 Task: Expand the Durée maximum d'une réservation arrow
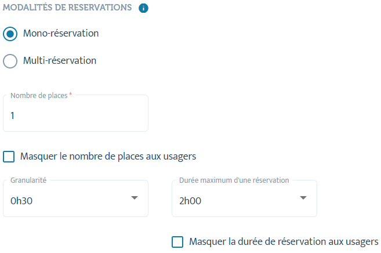pos(303,198)
